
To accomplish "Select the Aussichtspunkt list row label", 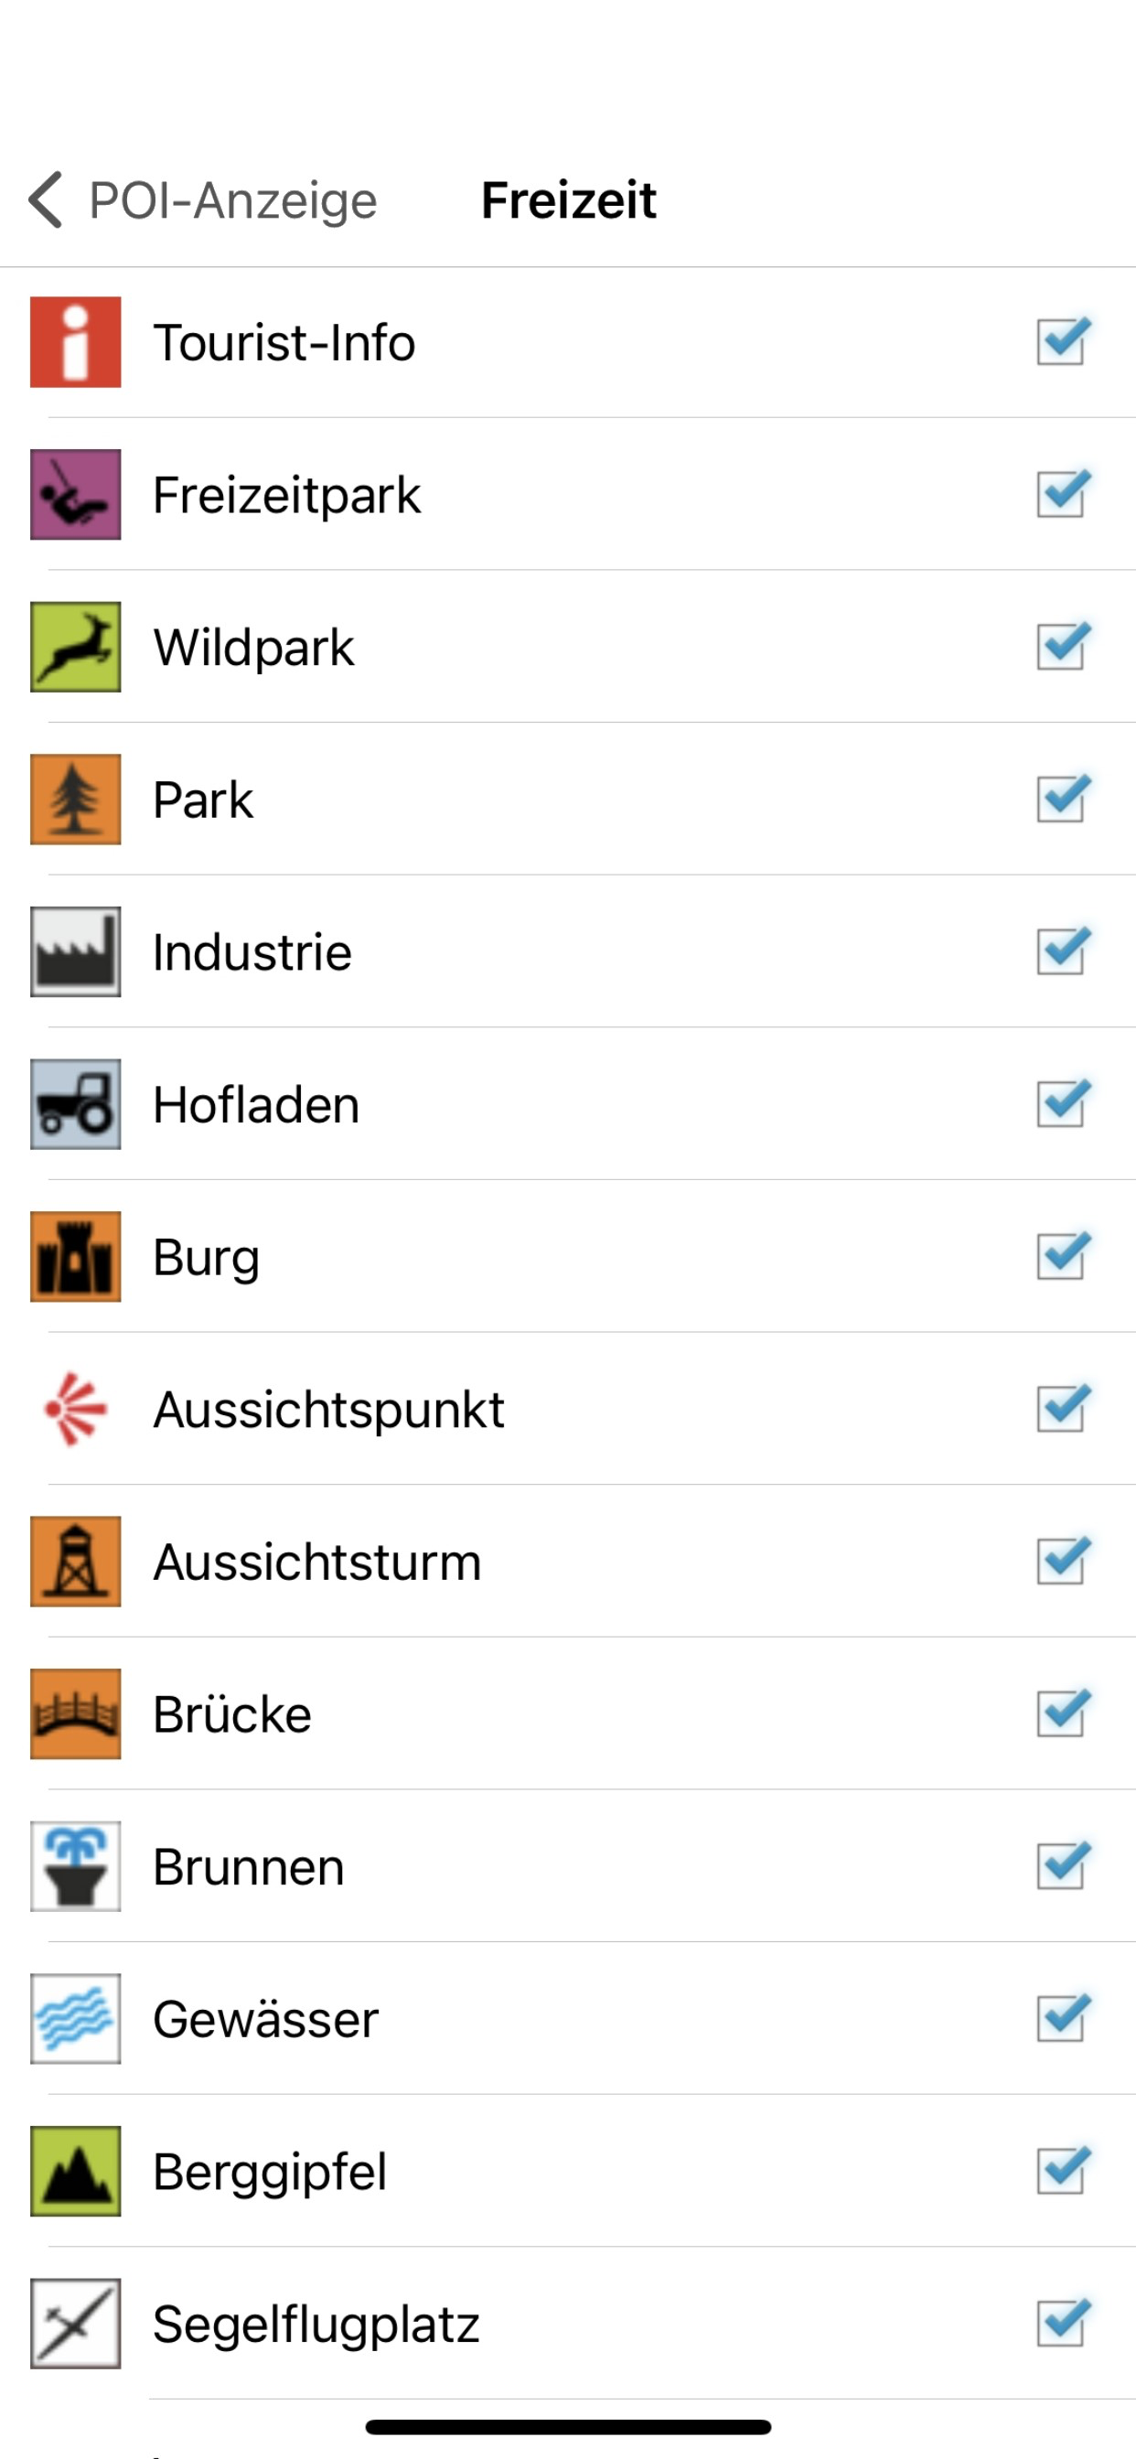I will [x=328, y=1410].
